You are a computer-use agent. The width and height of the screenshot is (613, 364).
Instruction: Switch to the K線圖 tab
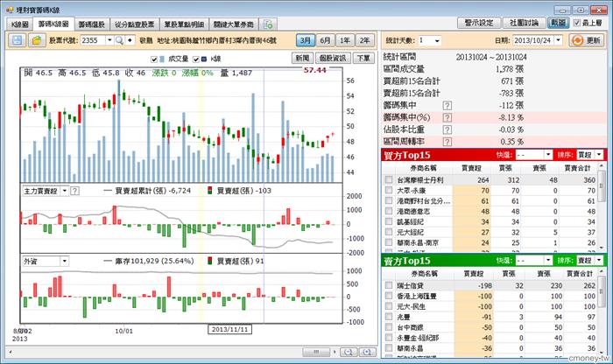[x=20, y=24]
